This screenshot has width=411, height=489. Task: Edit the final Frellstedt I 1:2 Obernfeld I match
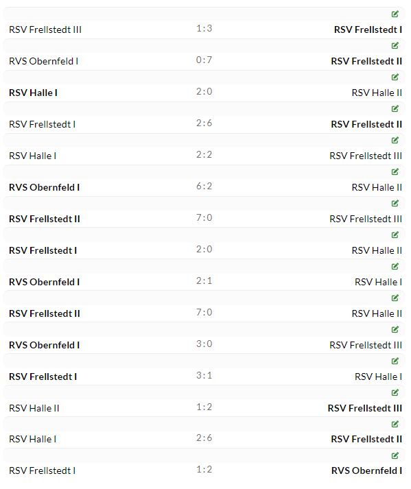[395, 455]
